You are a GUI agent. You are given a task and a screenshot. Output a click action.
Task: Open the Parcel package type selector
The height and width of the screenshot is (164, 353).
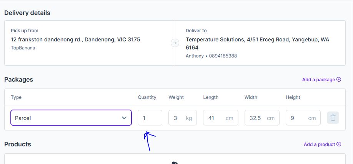71,118
